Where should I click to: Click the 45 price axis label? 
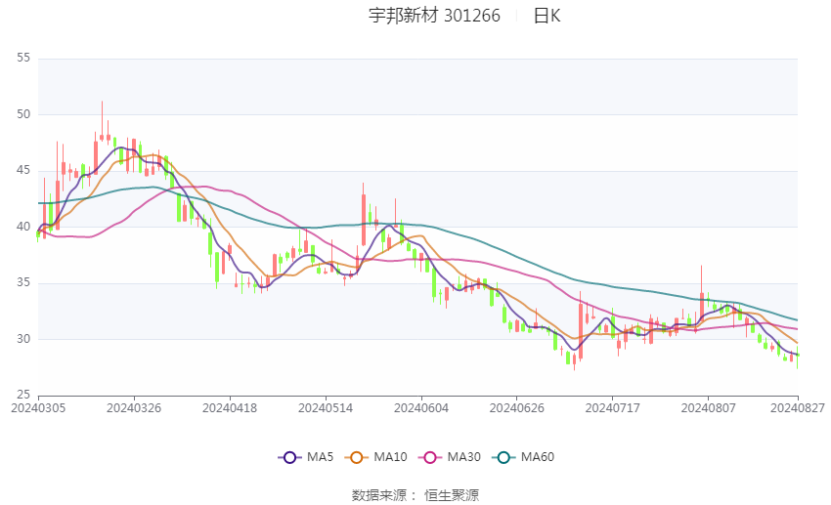click(23, 170)
